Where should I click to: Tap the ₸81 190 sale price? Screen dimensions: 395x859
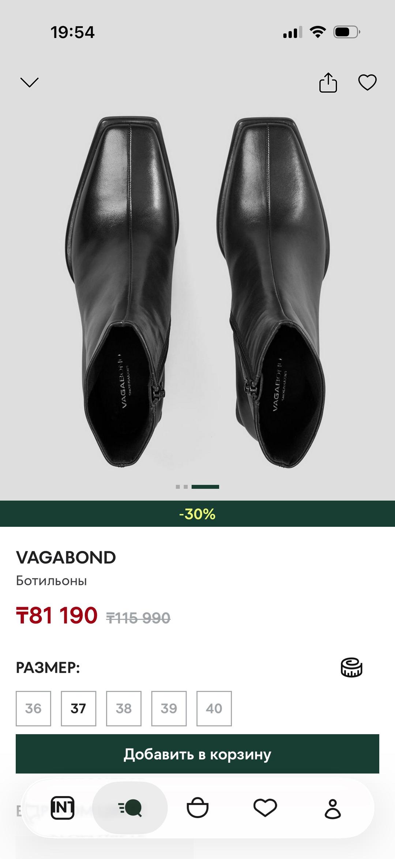click(57, 615)
